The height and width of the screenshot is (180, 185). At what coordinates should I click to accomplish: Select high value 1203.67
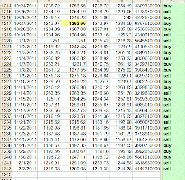tap(74, 151)
